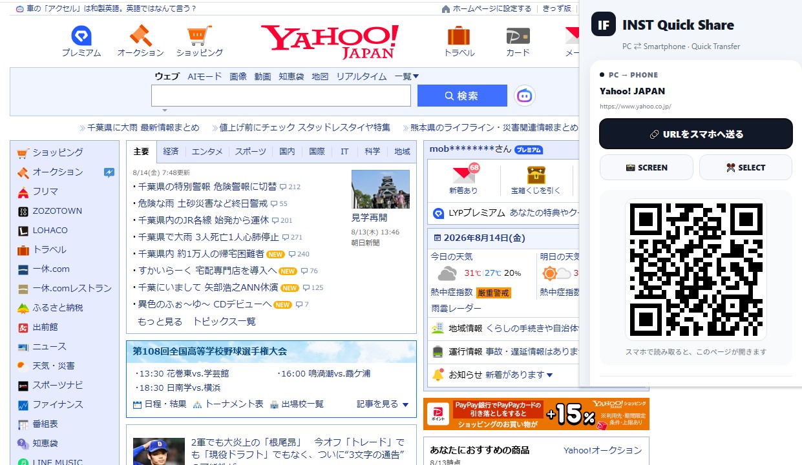Switch to the 経済 news tab
The height and width of the screenshot is (465, 802).
171,152
